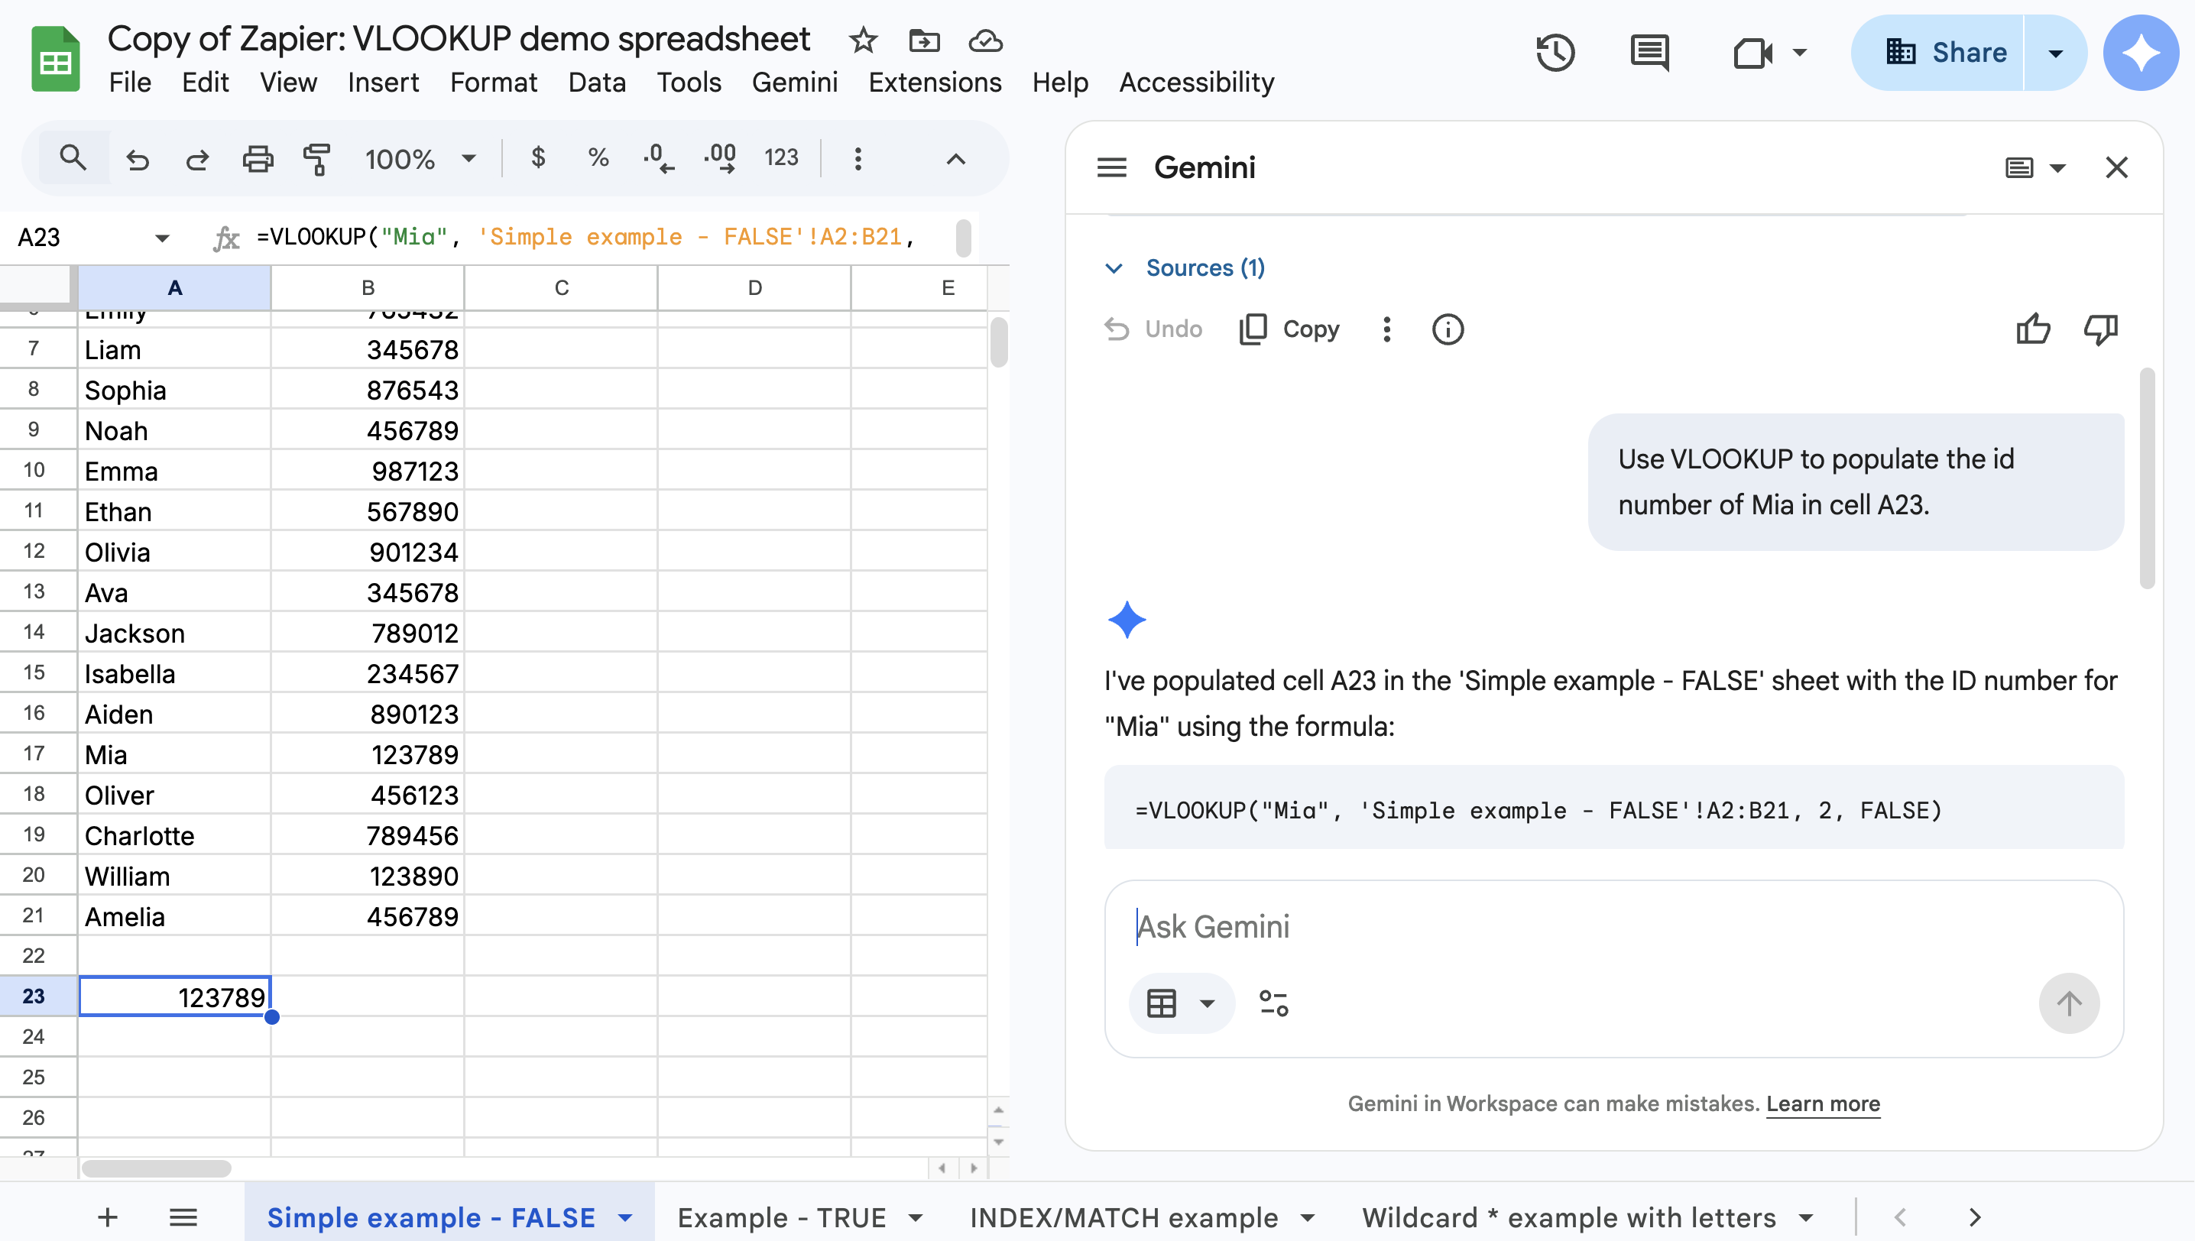
Task: Open the Gemini panel hamburger menu
Action: coord(1111,167)
